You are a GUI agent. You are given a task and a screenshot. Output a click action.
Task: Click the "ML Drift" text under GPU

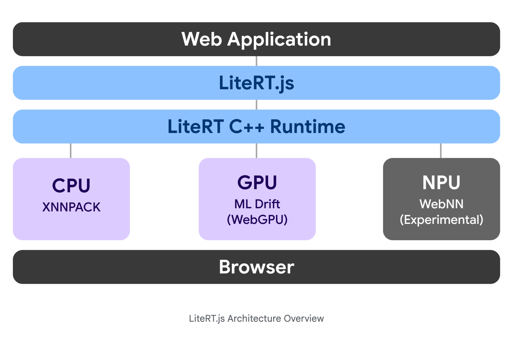click(257, 204)
